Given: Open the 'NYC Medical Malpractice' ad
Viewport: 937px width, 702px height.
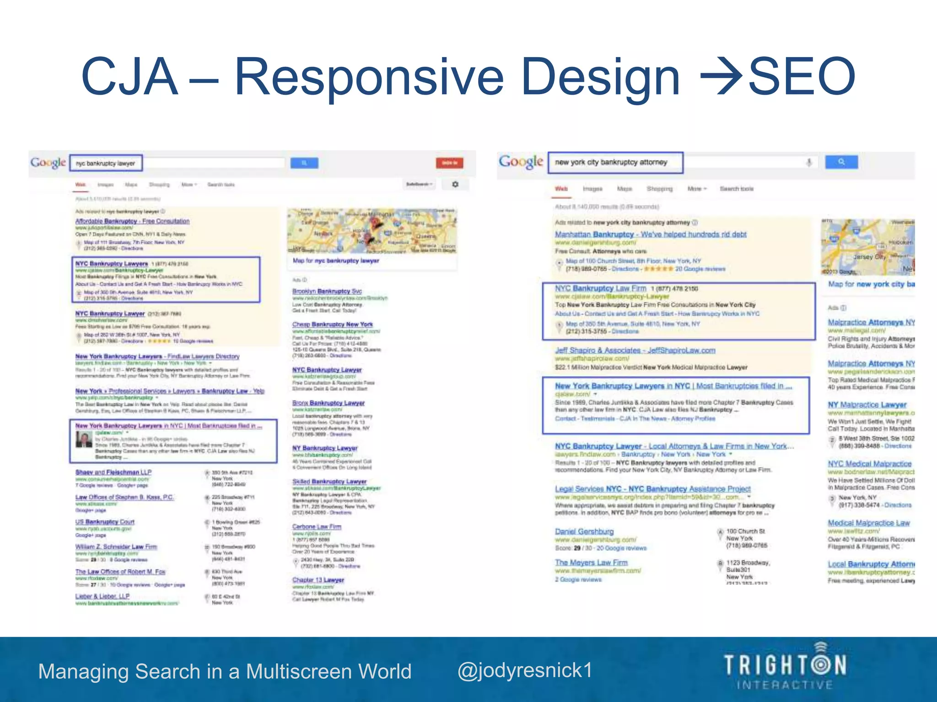Looking at the screenshot, I should pyautogui.click(x=869, y=463).
